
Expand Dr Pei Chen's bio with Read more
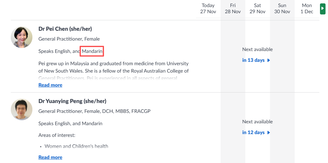pos(50,85)
